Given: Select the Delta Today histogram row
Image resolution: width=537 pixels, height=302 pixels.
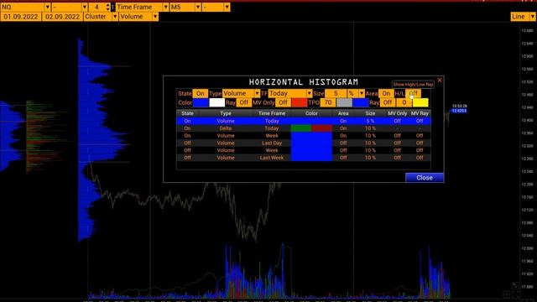Looking at the screenshot, I should click(304, 128).
